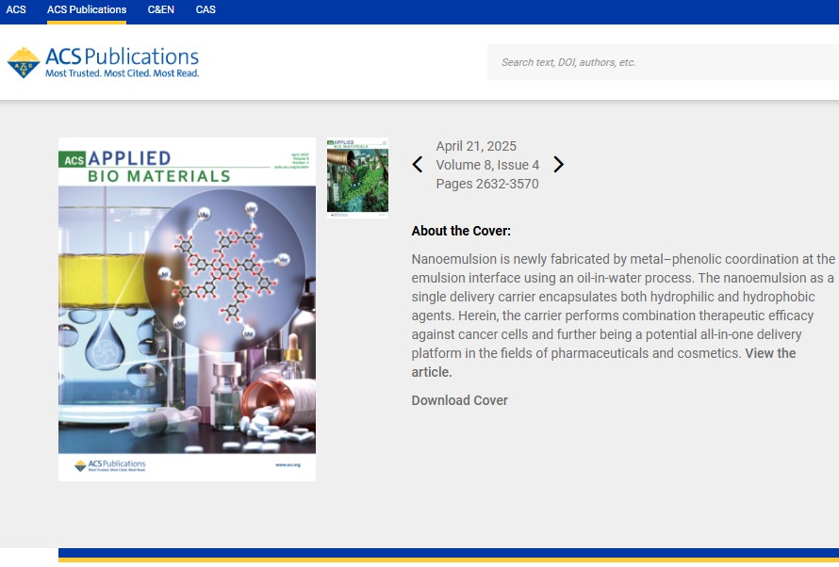
Task: Go to next issue with right chevron
Action: tap(559, 165)
